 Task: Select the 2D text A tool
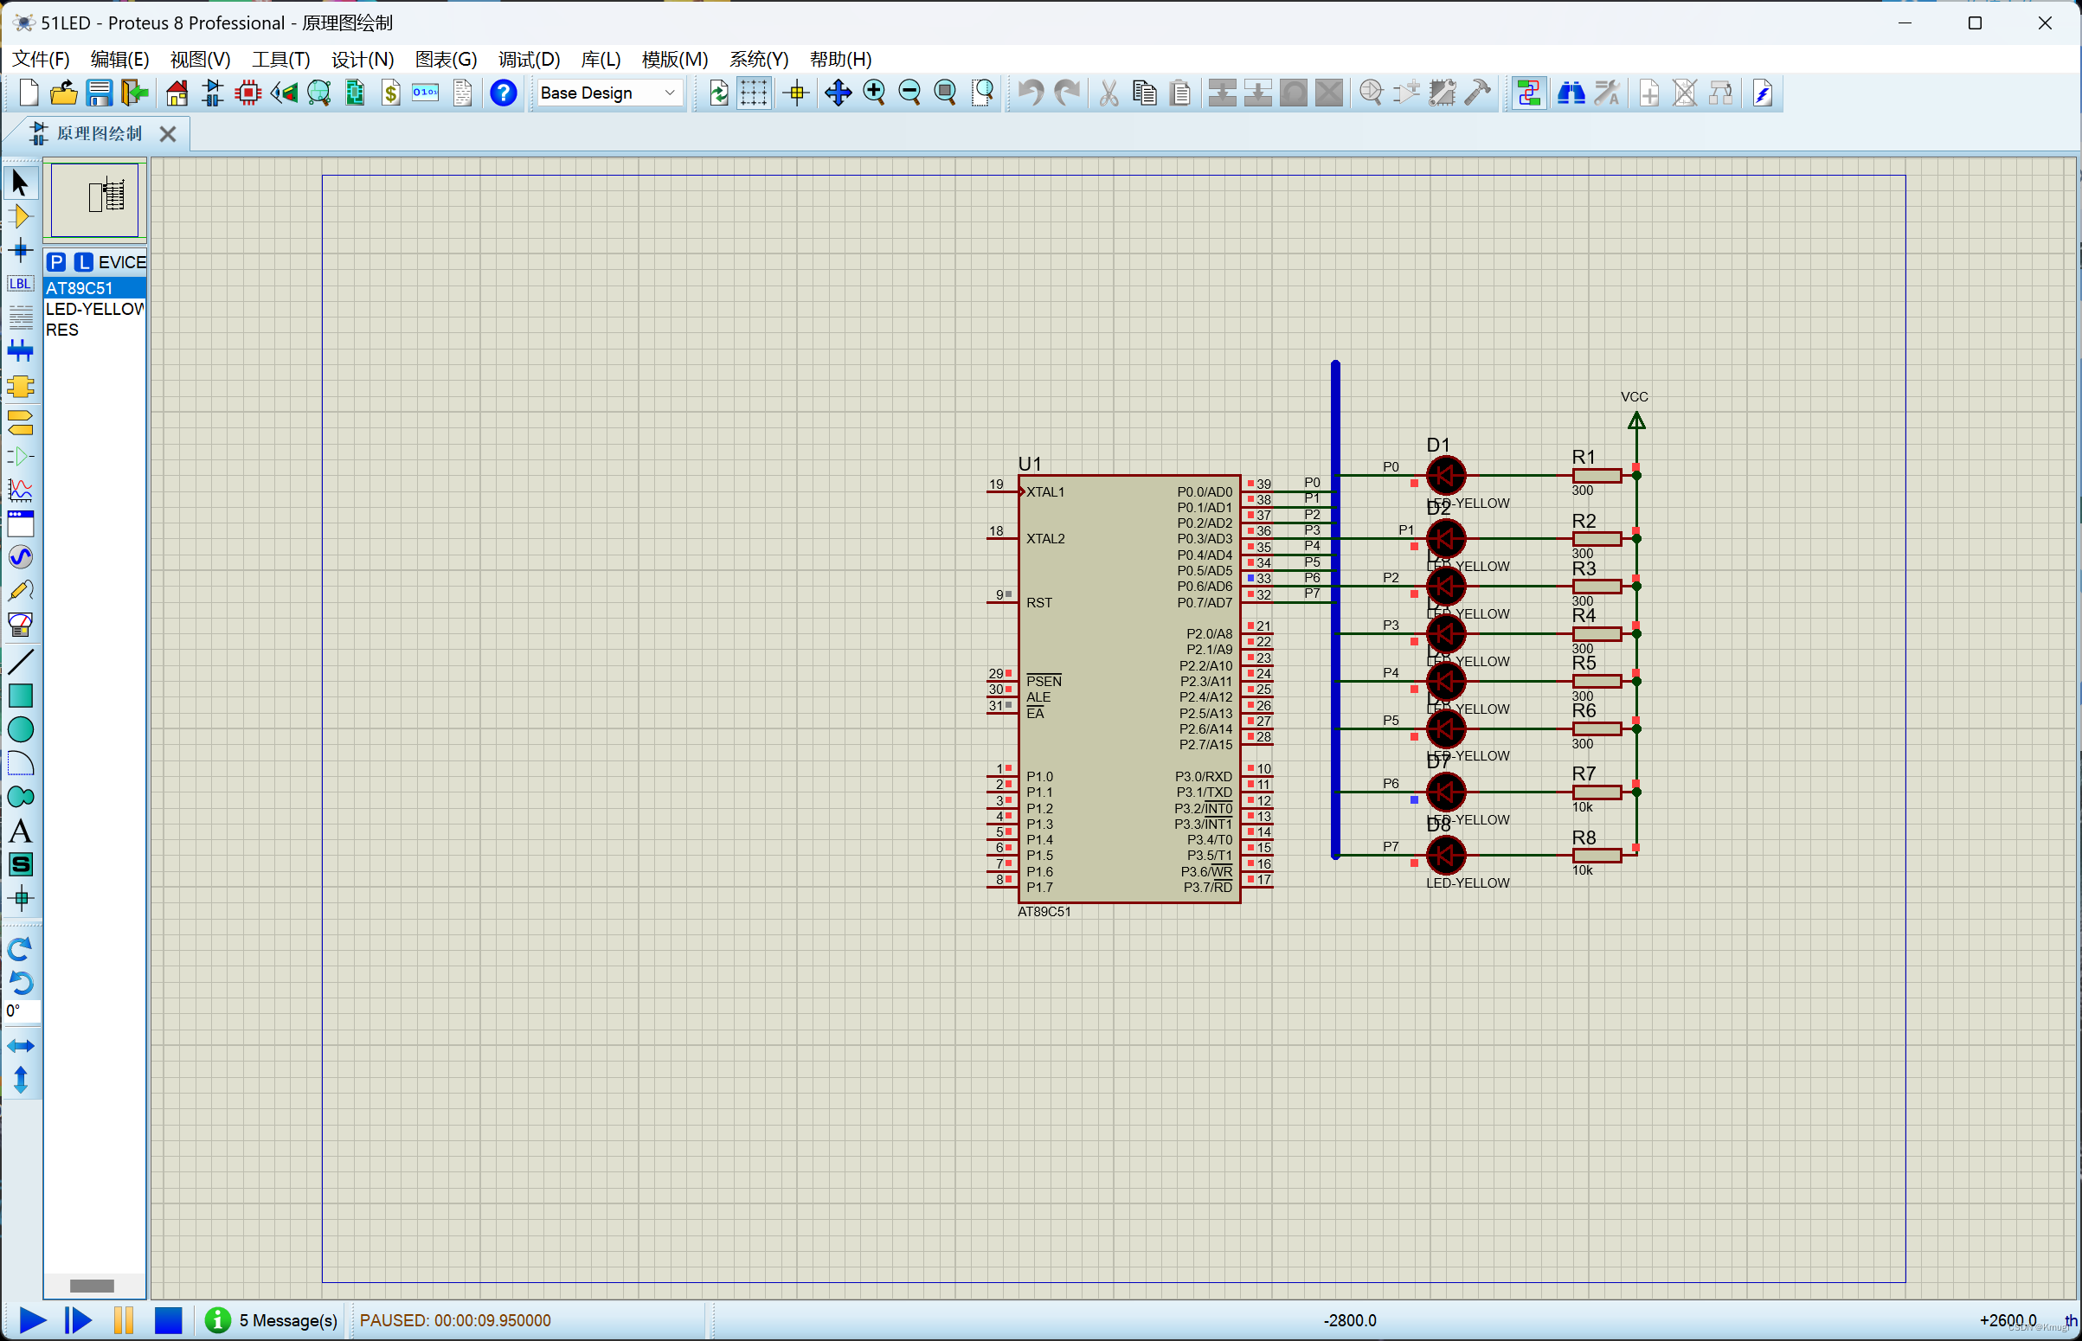tap(20, 831)
